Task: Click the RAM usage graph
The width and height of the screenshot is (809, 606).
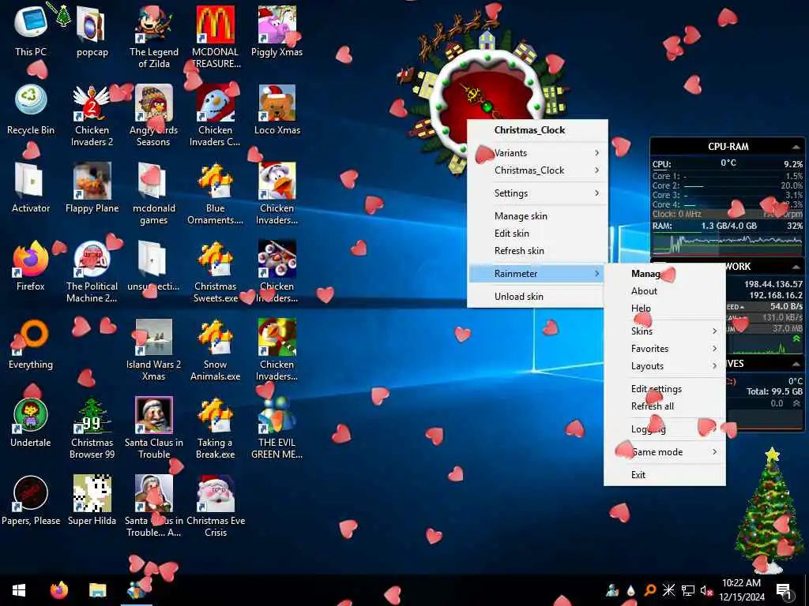Action: point(728,244)
